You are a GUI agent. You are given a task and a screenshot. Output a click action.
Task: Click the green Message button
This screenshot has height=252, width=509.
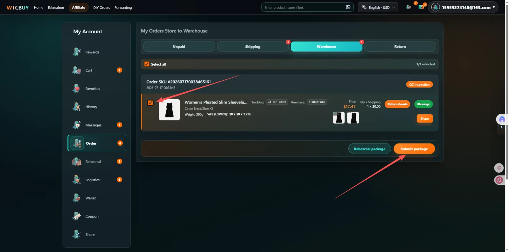(423, 104)
